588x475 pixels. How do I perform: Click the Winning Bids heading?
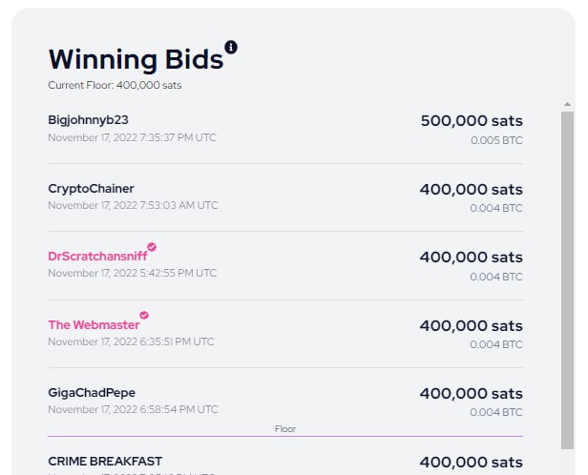click(136, 59)
